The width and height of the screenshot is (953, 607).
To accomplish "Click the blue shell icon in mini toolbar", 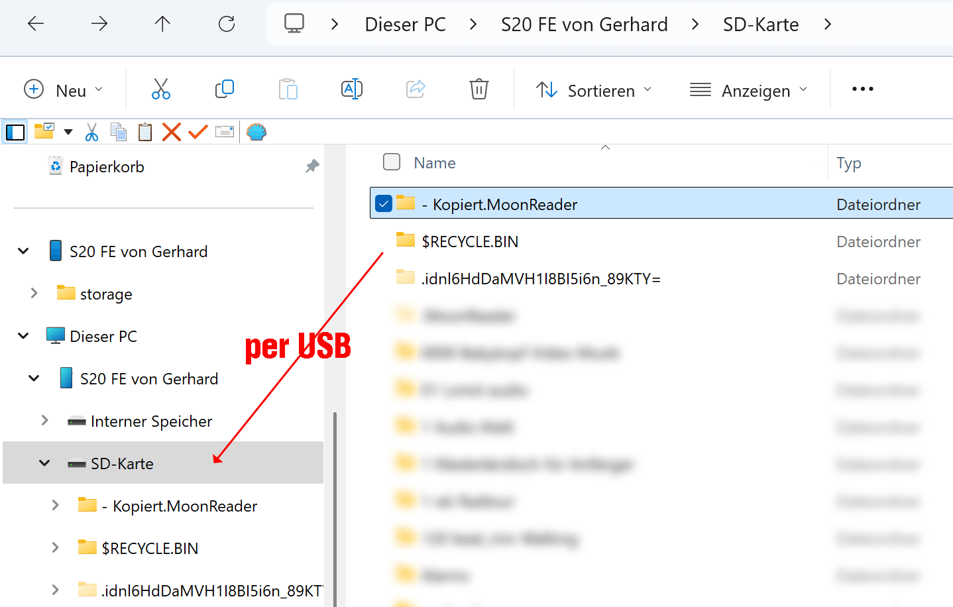I will 256,132.
